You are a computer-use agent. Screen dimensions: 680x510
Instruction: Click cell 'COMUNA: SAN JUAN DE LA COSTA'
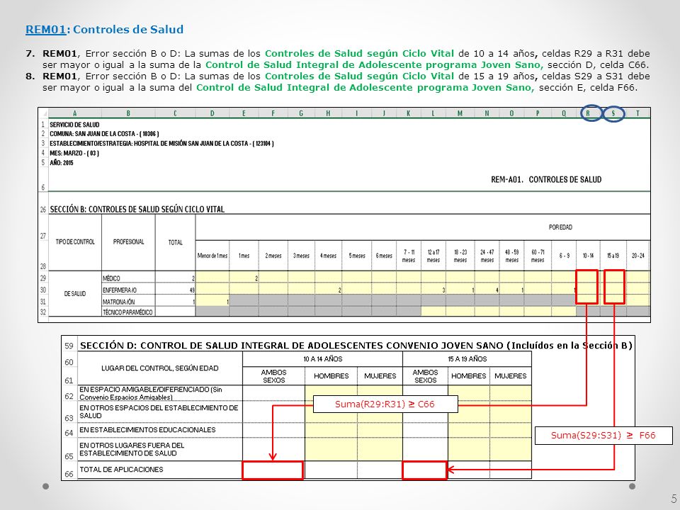(x=105, y=134)
